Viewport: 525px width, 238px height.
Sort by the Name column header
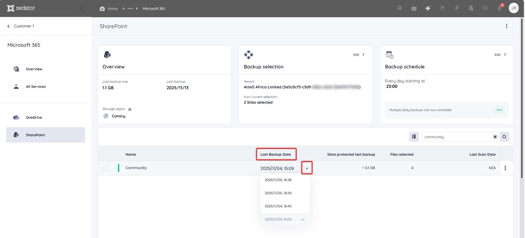pos(130,154)
